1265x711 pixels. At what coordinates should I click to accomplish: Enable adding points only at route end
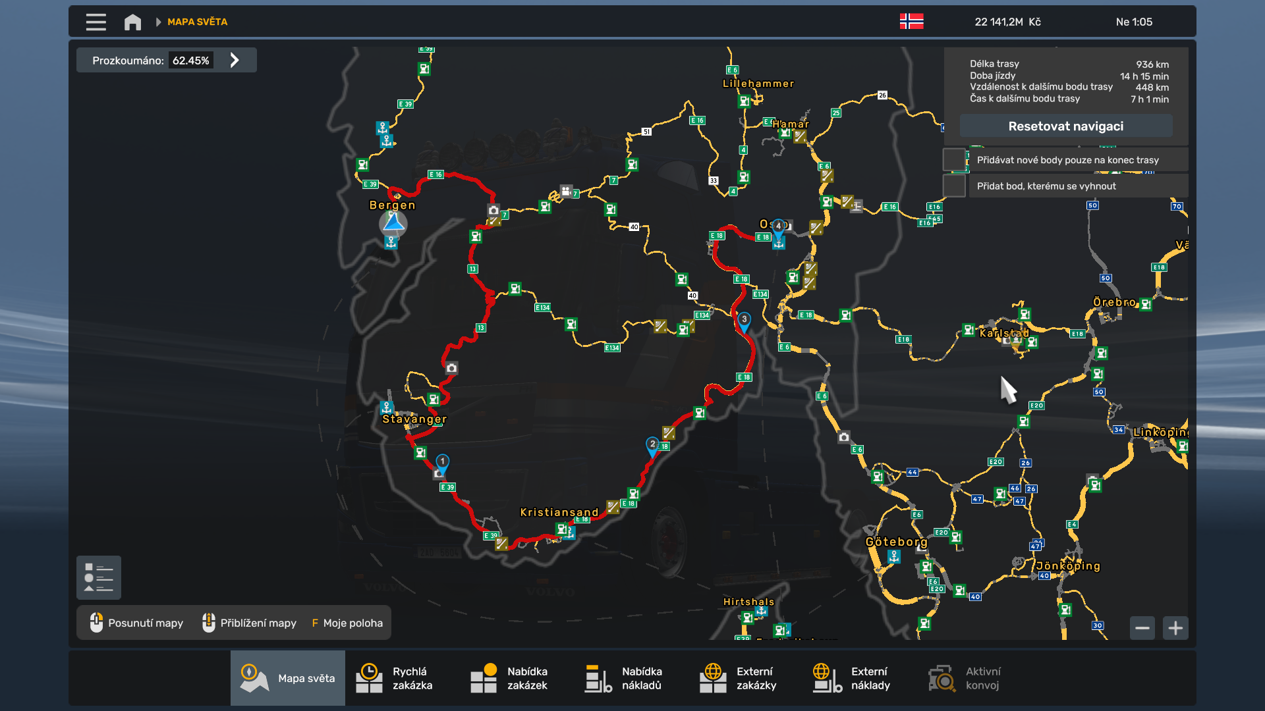[x=954, y=160]
